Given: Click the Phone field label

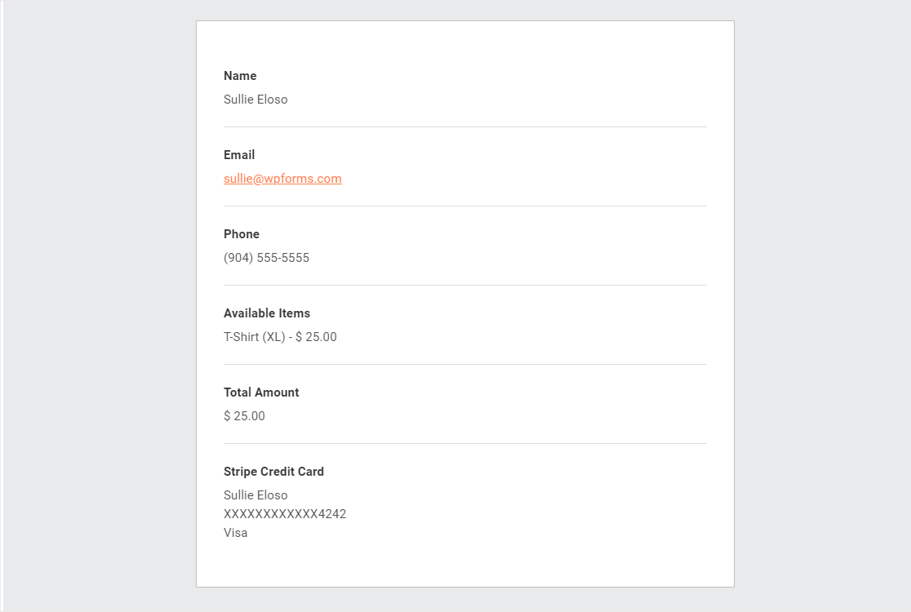Looking at the screenshot, I should pos(242,234).
